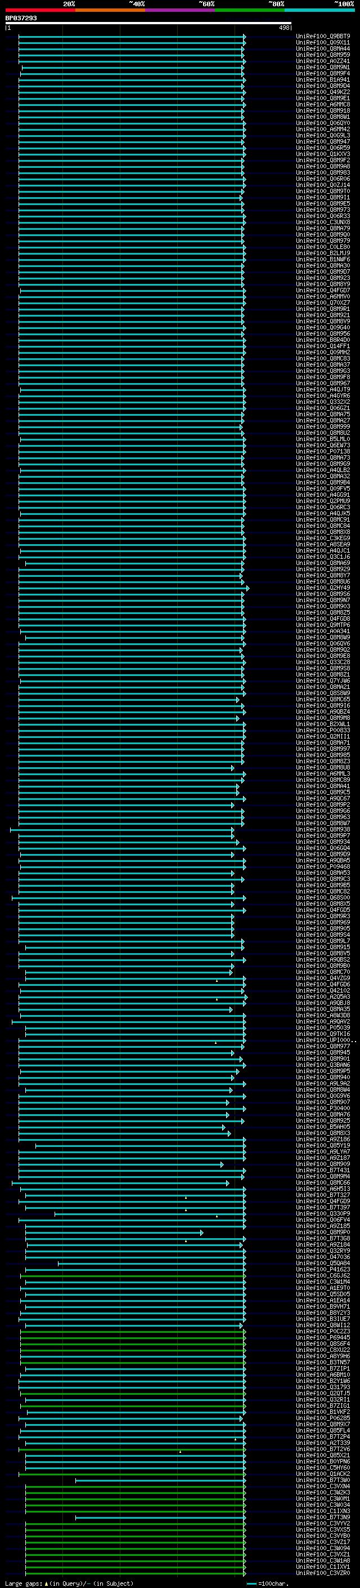The height and width of the screenshot is (1588, 360).
Task: Select hit label UniRef100_Q0G9L3
Action: (x=322, y=136)
